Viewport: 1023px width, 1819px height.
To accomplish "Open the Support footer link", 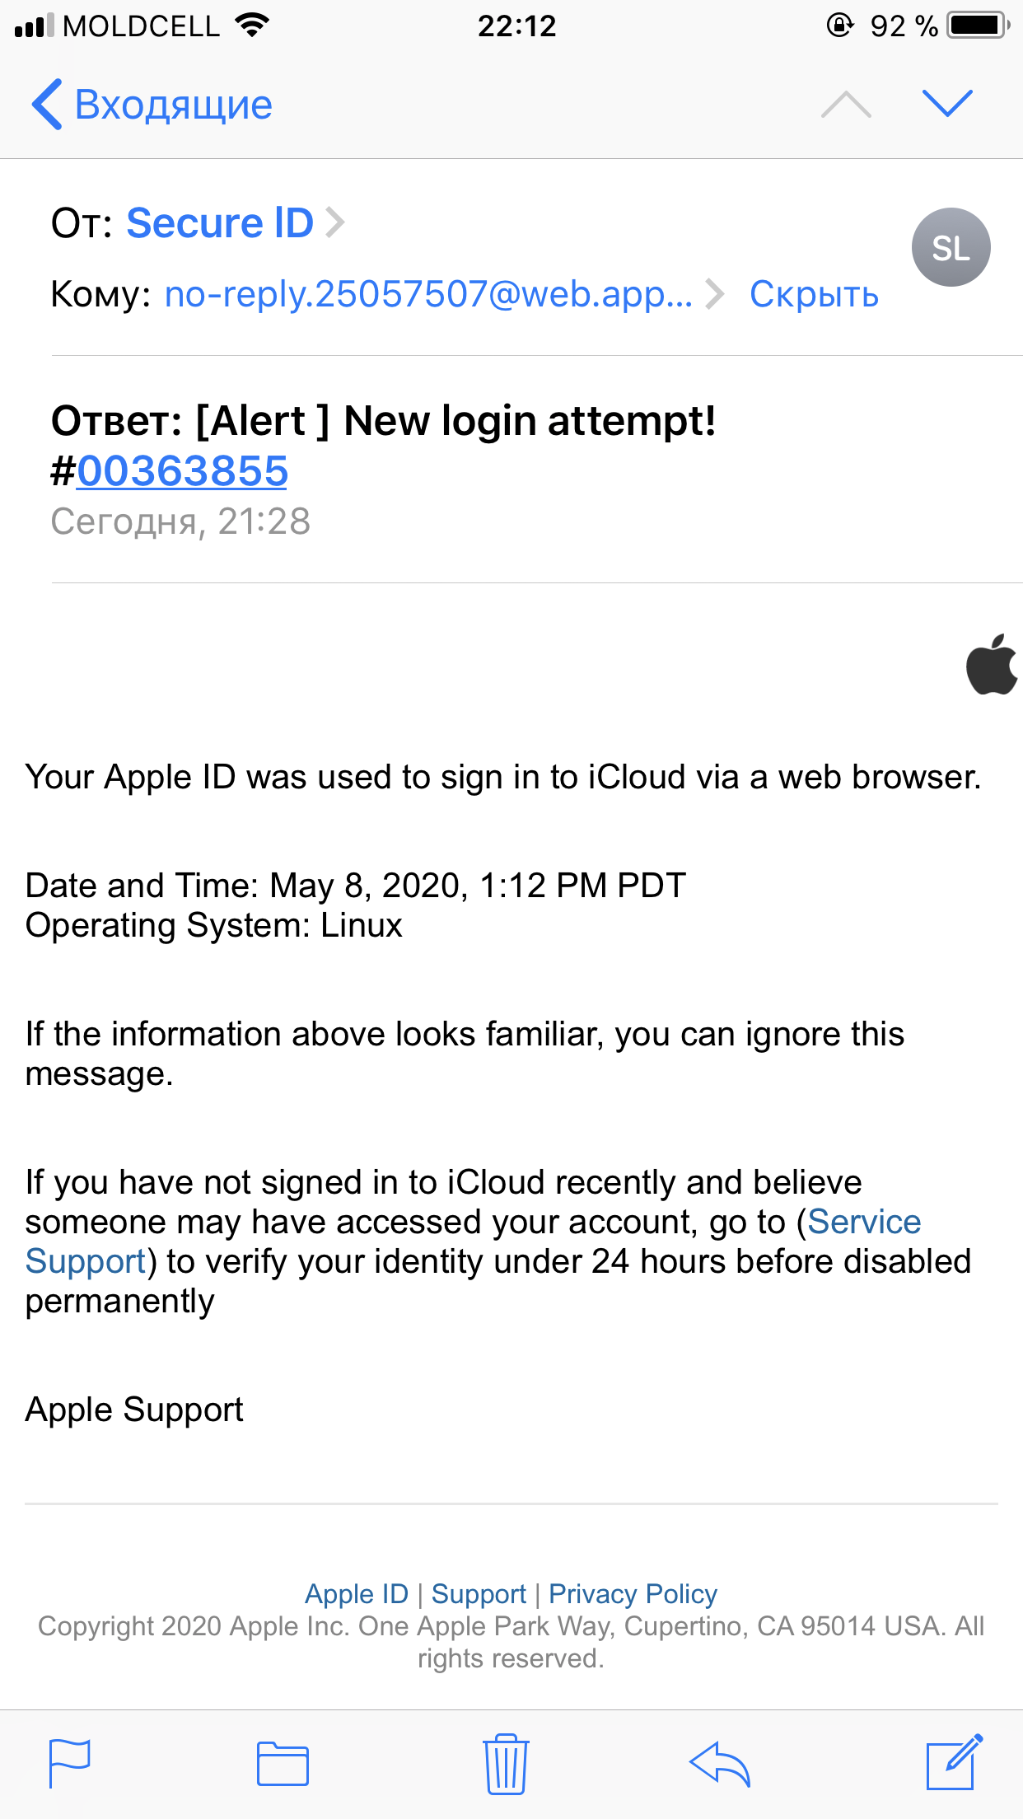I will pos(479,1594).
